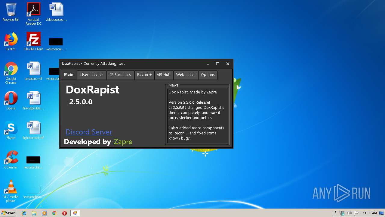
Task: Switch to the User Leecher tab
Action: [92, 75]
